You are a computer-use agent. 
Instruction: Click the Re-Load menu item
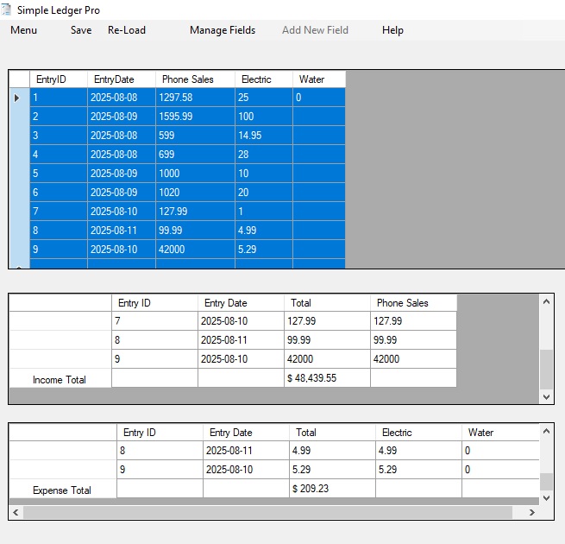[126, 30]
